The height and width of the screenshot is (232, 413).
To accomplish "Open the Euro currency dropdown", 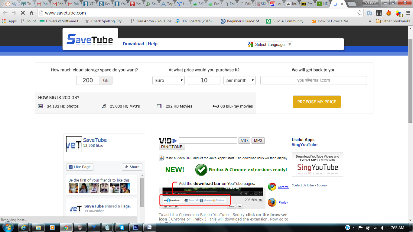I will [x=168, y=80].
